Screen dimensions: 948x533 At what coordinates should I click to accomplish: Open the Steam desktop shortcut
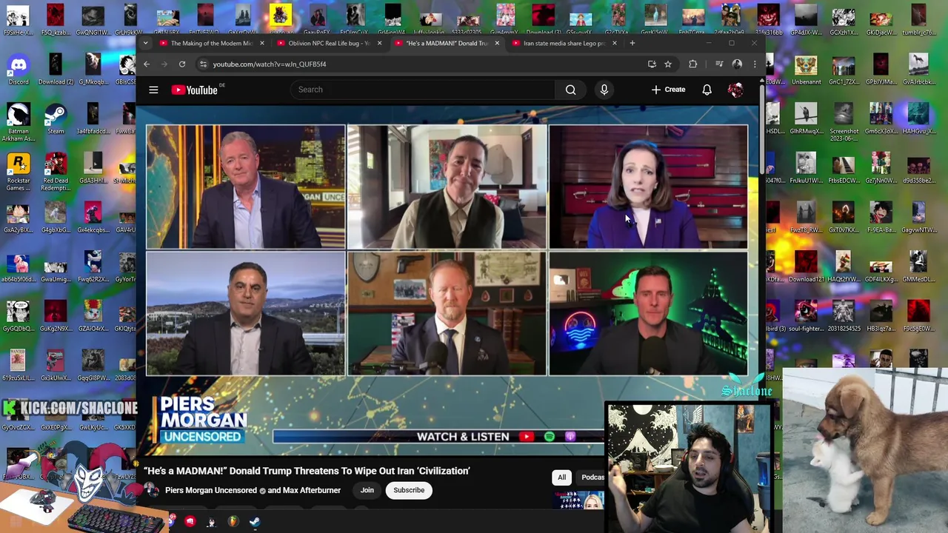click(x=56, y=119)
